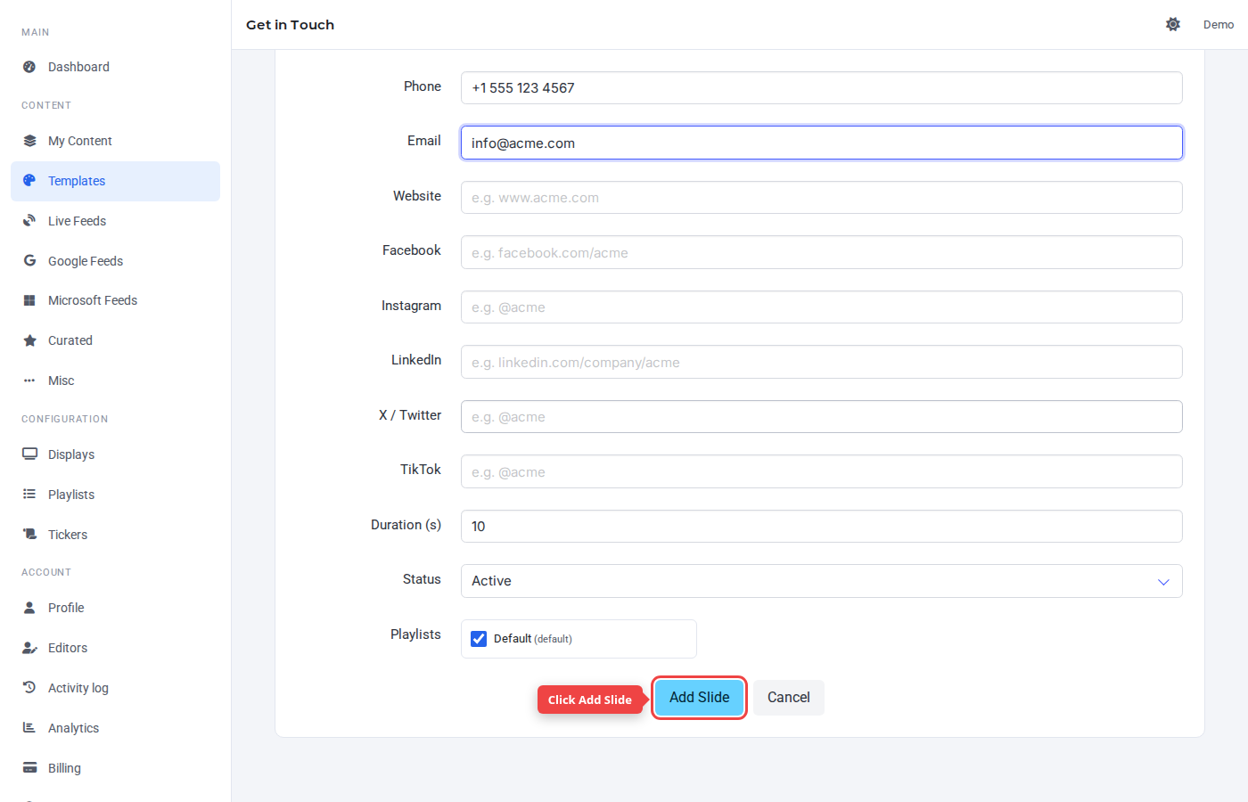Click the Playlists list icon
1248x802 pixels.
click(x=29, y=495)
